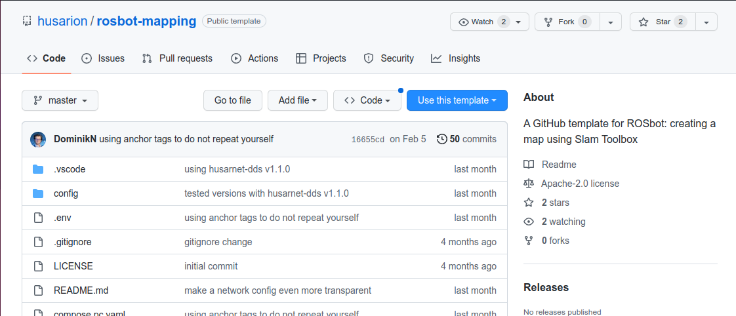Click the eye icon beside watching
This screenshot has height=316, width=736.
[529, 222]
